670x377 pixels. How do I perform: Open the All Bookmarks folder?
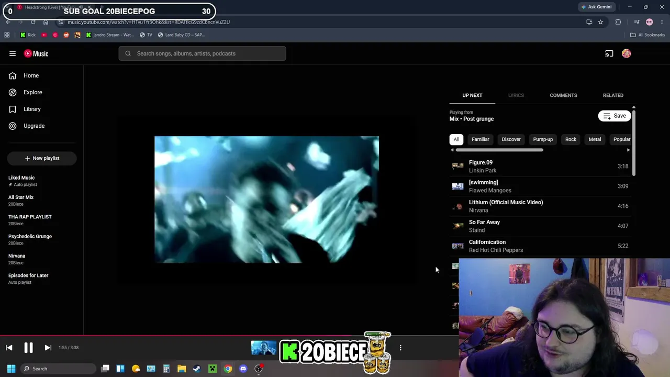[x=647, y=35]
